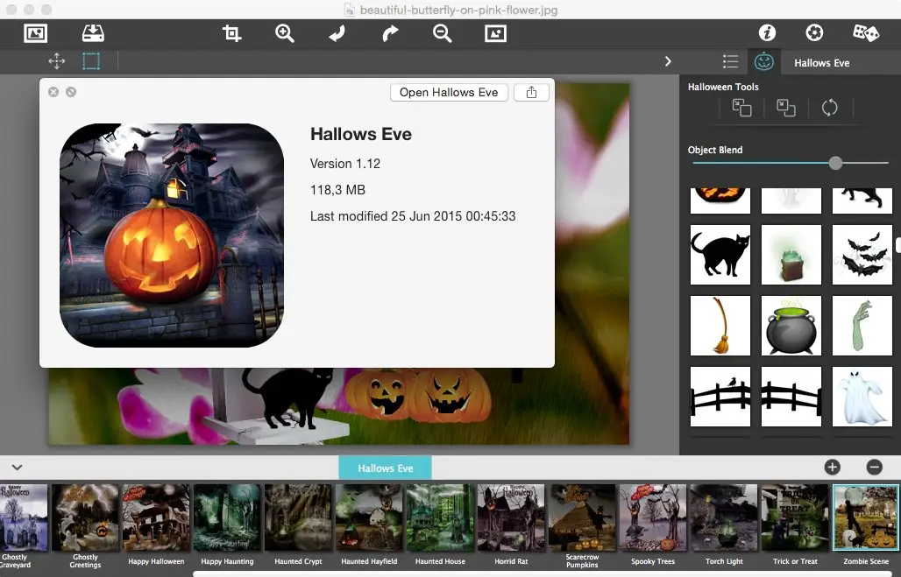This screenshot has width=901, height=577.
Task: Expand the tool options with the right chevron
Action: (668, 61)
